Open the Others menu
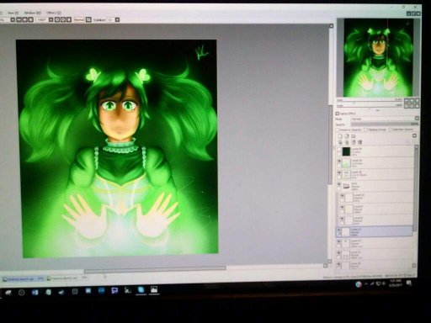The height and width of the screenshot is (323, 431). coord(54,13)
